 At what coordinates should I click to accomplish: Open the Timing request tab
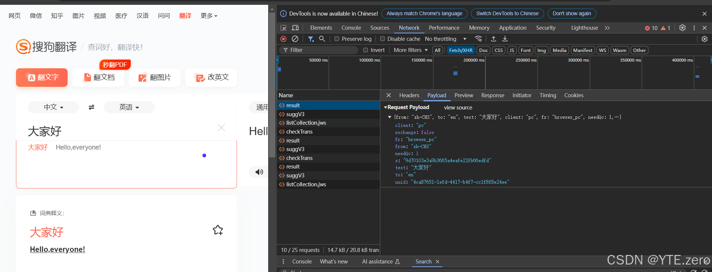[x=548, y=95]
